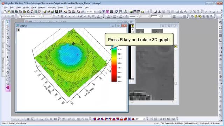Open the font name dropdown

pyautogui.click(x=40, y=16)
